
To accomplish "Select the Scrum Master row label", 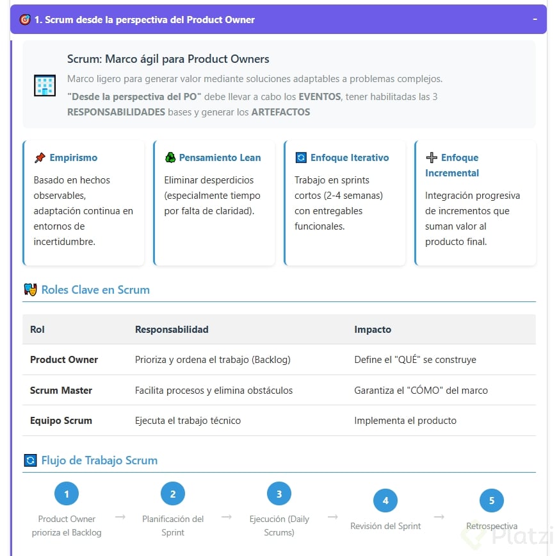I will point(61,391).
